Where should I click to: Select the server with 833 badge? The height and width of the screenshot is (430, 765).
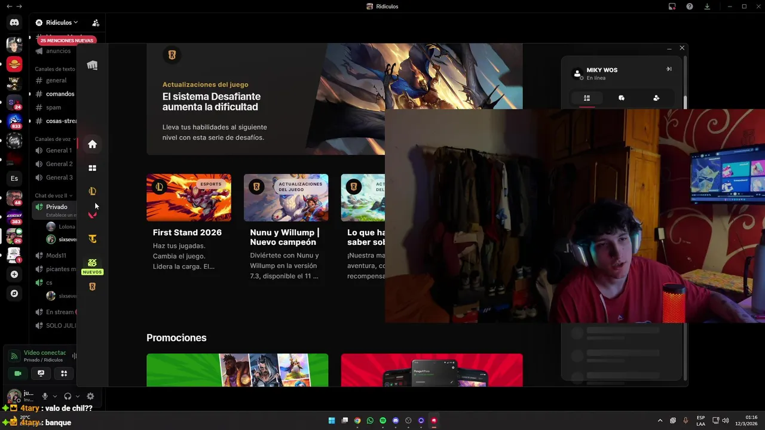[14, 121]
